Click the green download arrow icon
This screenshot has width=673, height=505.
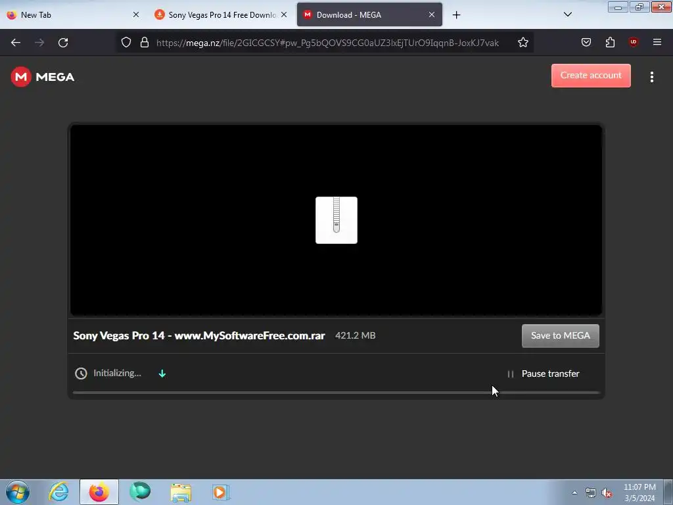click(x=162, y=373)
